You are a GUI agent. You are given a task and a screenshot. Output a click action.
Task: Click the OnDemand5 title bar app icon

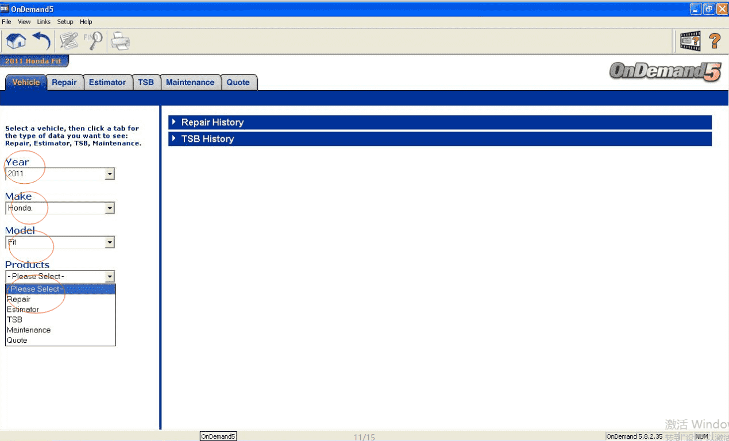tap(5, 9)
